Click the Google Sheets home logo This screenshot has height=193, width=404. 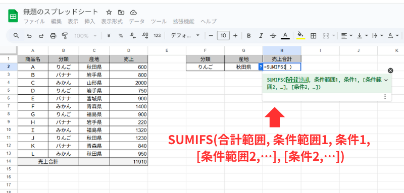click(x=13, y=16)
